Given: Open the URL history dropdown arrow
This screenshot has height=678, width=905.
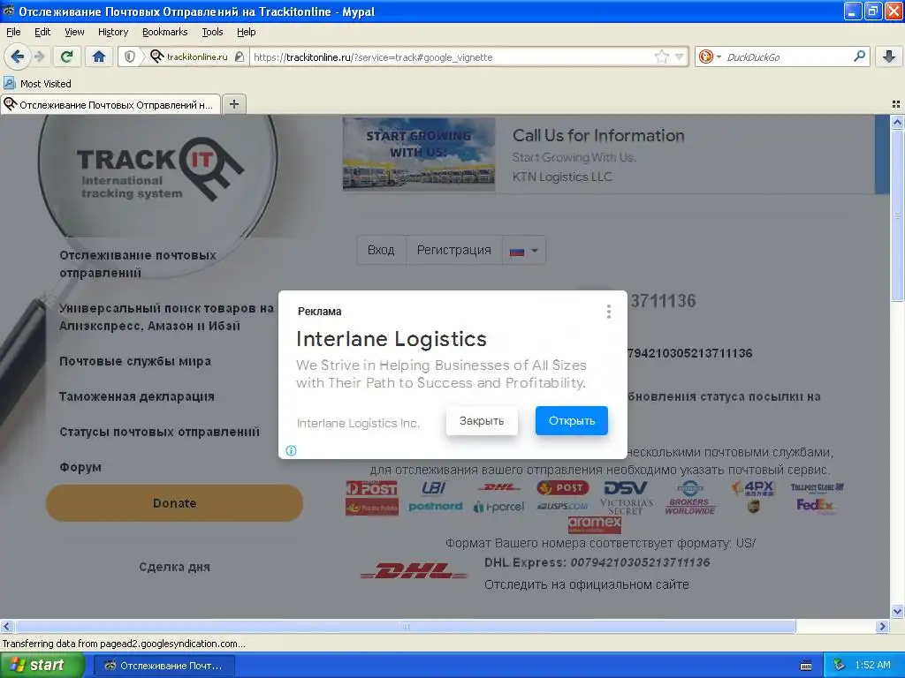Looking at the screenshot, I should click(680, 56).
